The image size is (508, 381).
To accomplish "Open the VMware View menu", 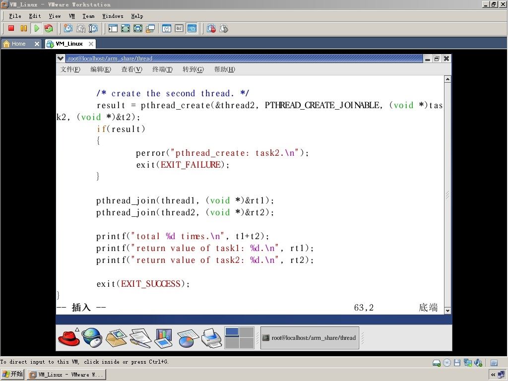I will (x=55, y=16).
